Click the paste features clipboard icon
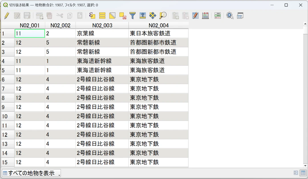 (x=80, y=15)
